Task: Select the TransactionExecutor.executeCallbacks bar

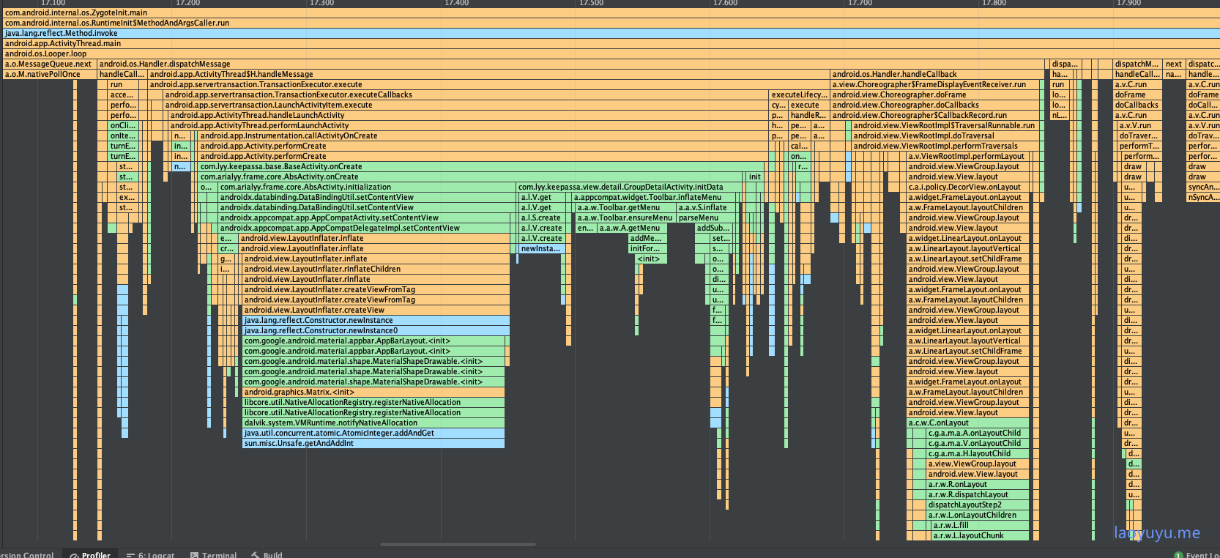Action: (466, 94)
